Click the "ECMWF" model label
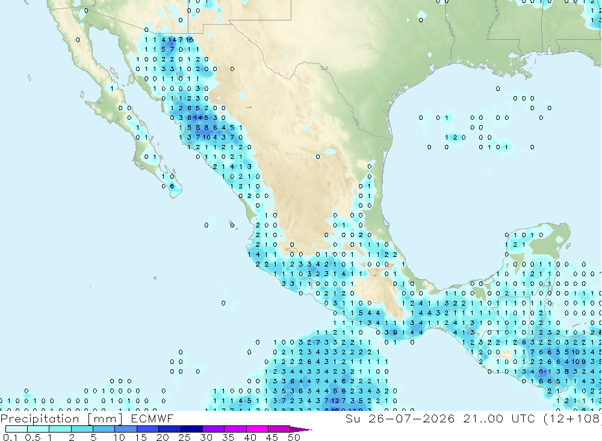The image size is (602, 441). click(152, 418)
